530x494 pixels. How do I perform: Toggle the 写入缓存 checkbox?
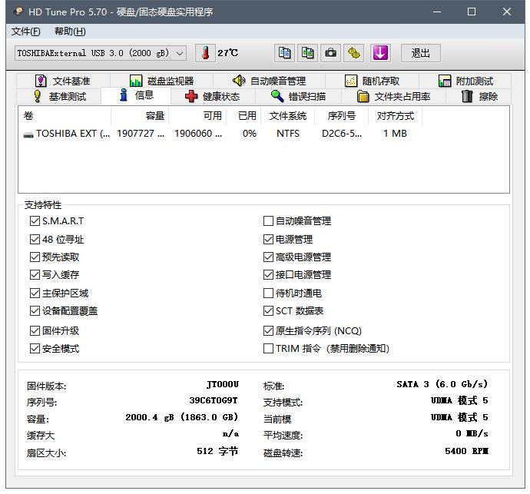pyautogui.click(x=35, y=274)
